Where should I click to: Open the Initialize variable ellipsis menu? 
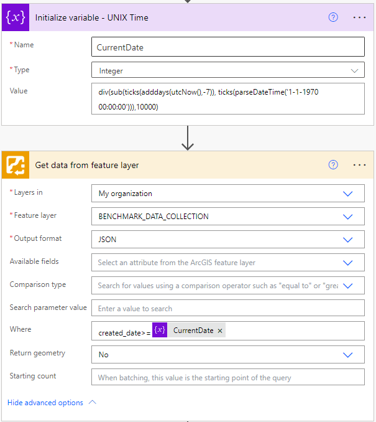(x=359, y=17)
